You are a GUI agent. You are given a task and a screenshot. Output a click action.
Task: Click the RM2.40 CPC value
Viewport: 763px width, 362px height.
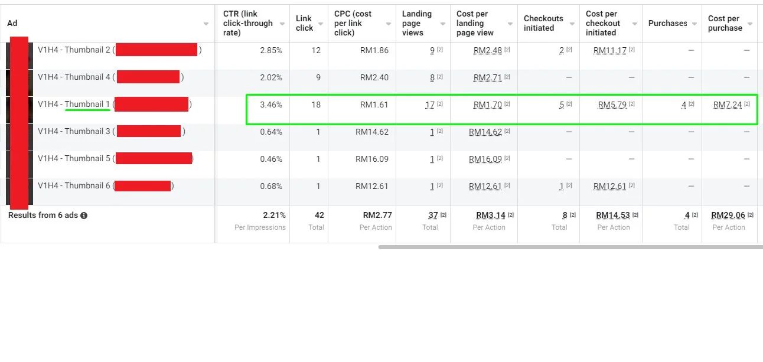point(374,77)
